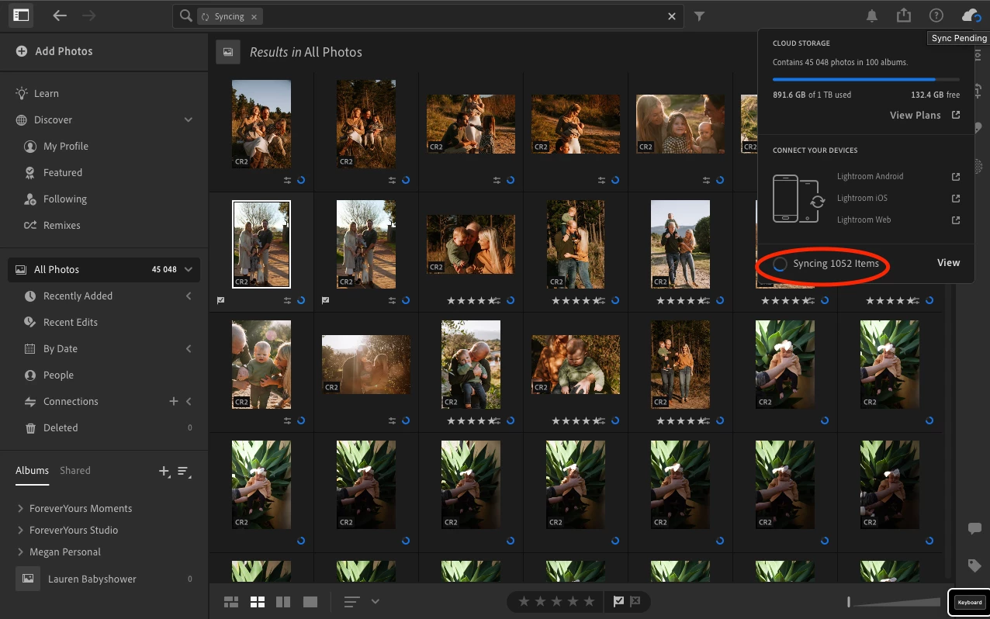This screenshot has width=990, height=619.
Task: Expand Megan Personal folder
Action: point(20,552)
